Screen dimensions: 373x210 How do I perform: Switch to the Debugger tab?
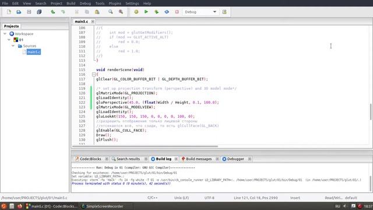pyautogui.click(x=235, y=159)
